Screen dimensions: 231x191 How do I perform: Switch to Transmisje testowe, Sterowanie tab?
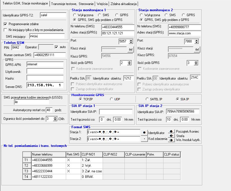pos(72,4)
